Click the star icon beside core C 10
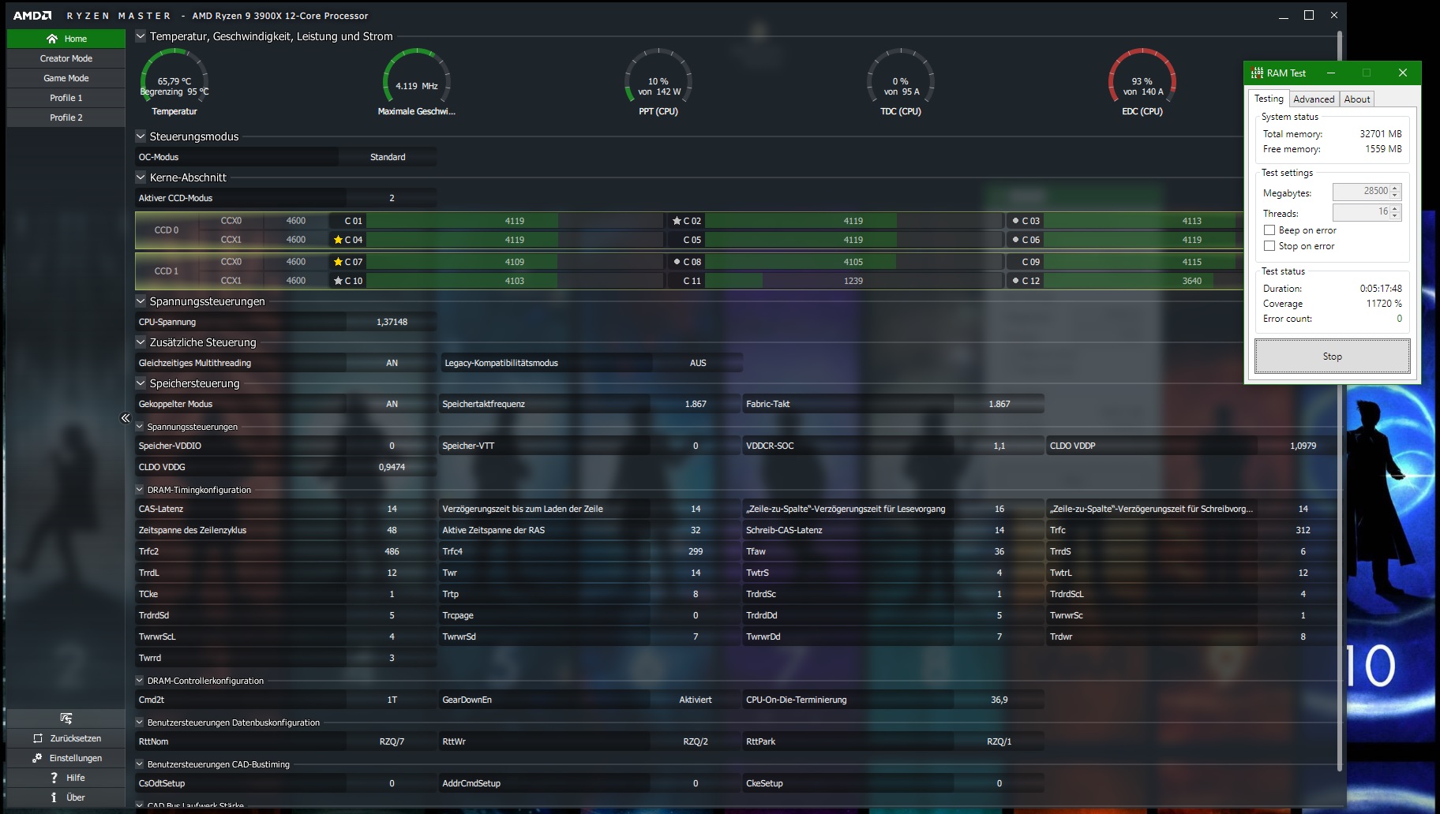The height and width of the screenshot is (814, 1440). pos(338,281)
